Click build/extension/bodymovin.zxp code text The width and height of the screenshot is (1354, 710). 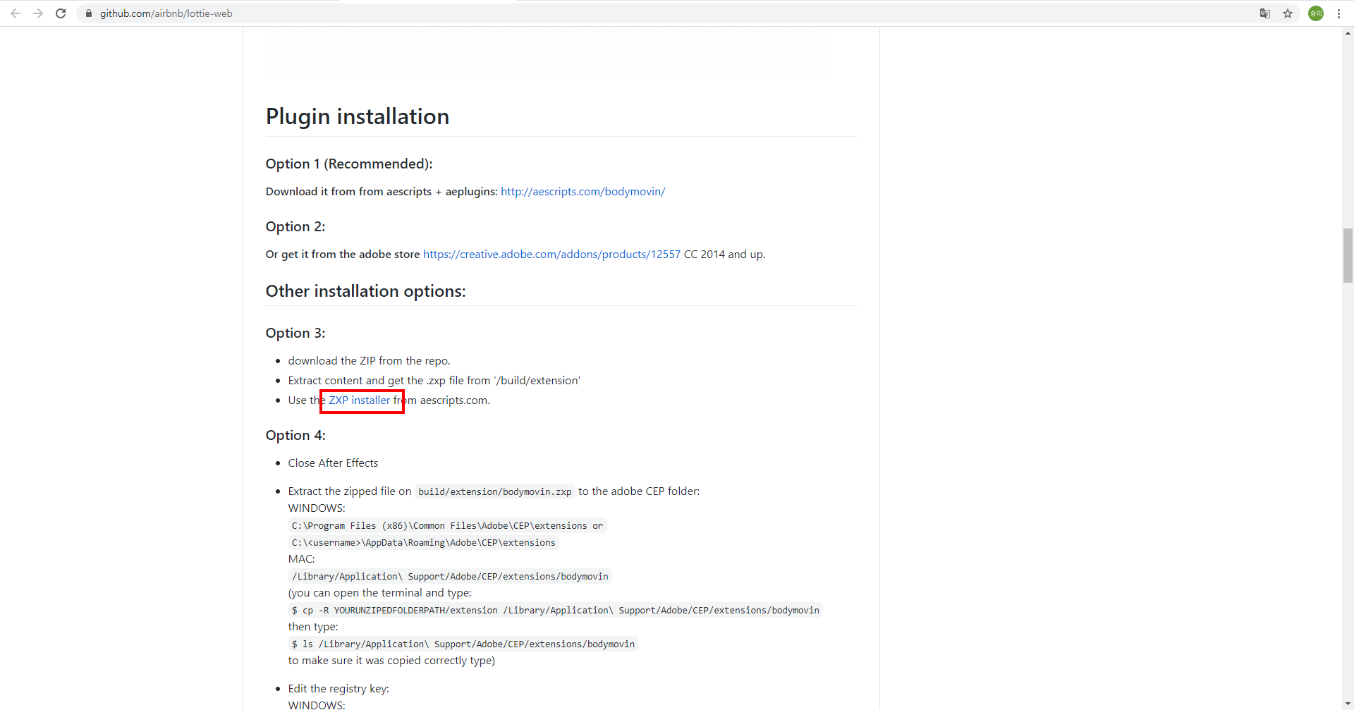click(x=495, y=491)
